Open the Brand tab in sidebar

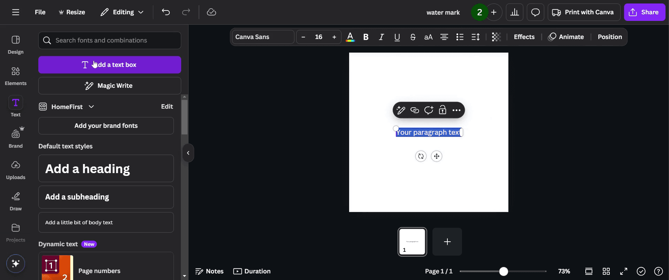[x=16, y=138]
